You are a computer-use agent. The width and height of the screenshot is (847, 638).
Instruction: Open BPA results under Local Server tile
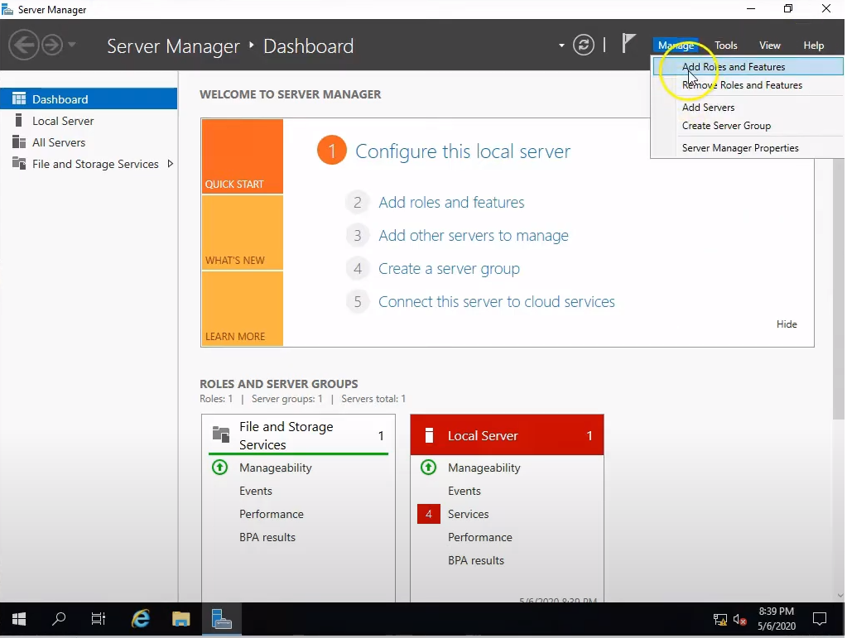(x=476, y=560)
